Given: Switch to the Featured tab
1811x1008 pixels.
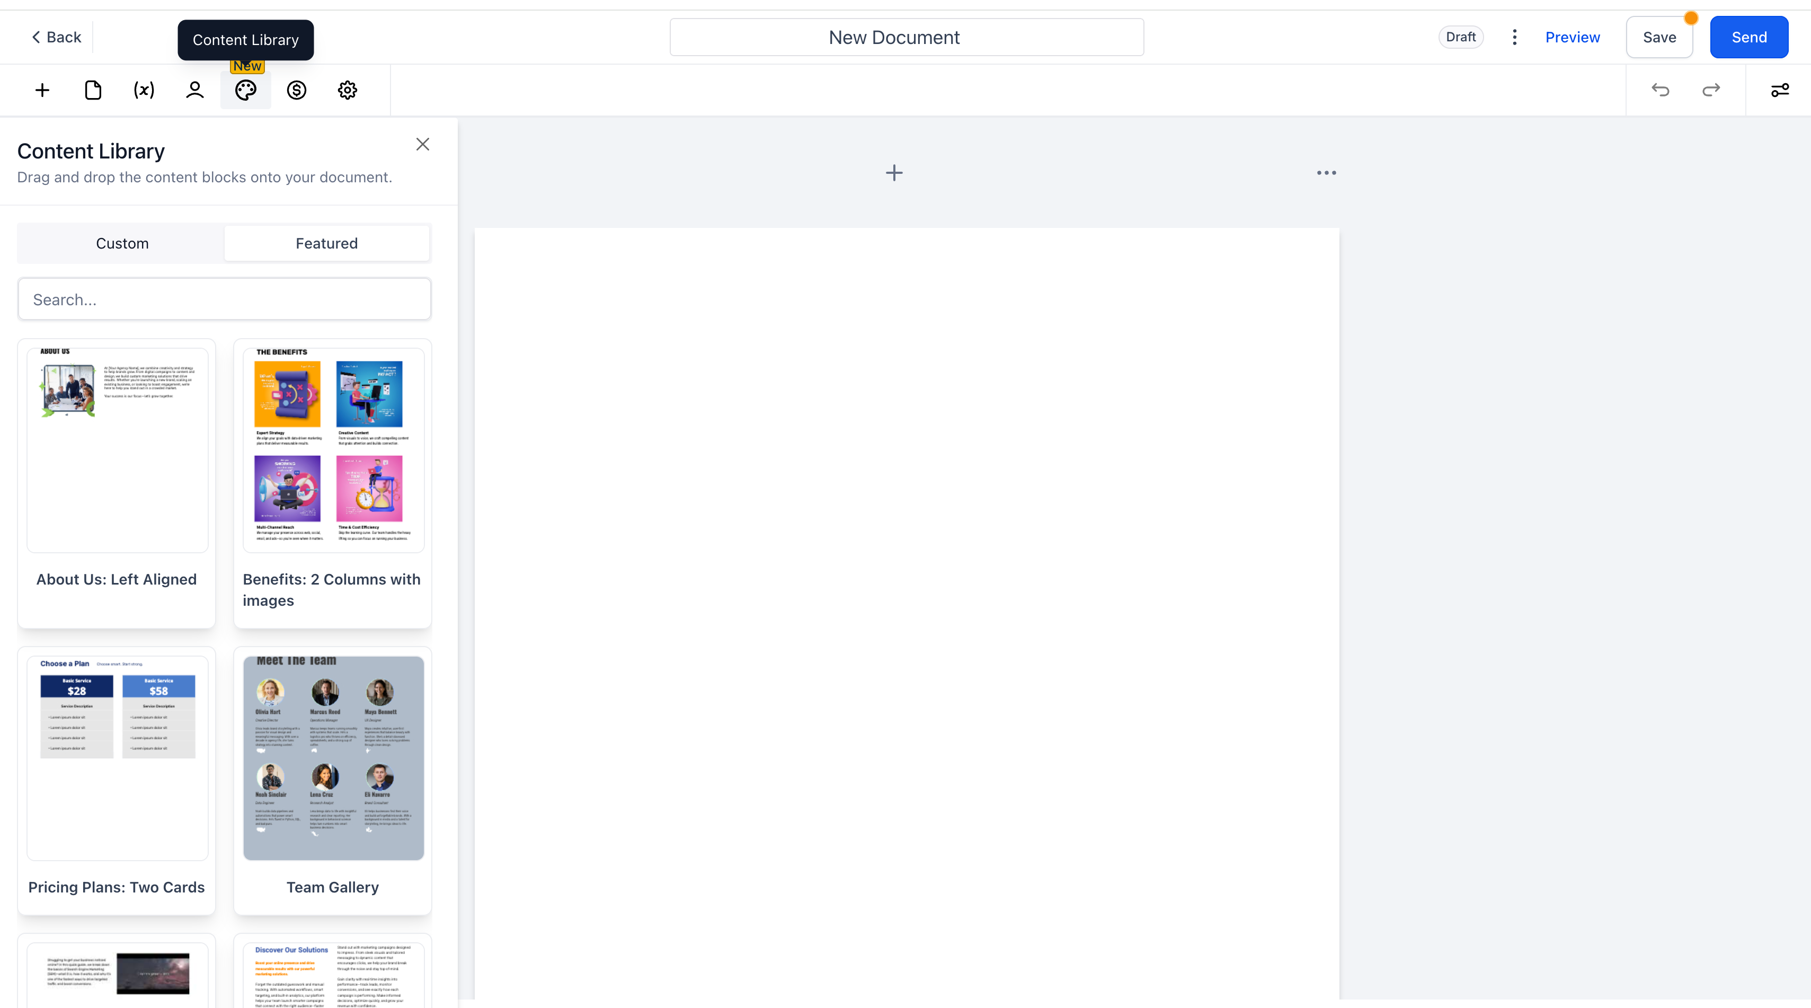Looking at the screenshot, I should coord(326,243).
